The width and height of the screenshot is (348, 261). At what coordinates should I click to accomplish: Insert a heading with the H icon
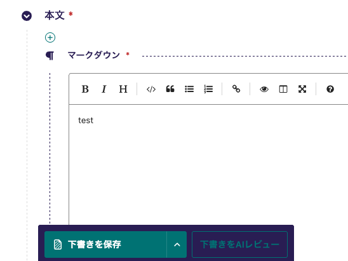pyautogui.click(x=123, y=89)
